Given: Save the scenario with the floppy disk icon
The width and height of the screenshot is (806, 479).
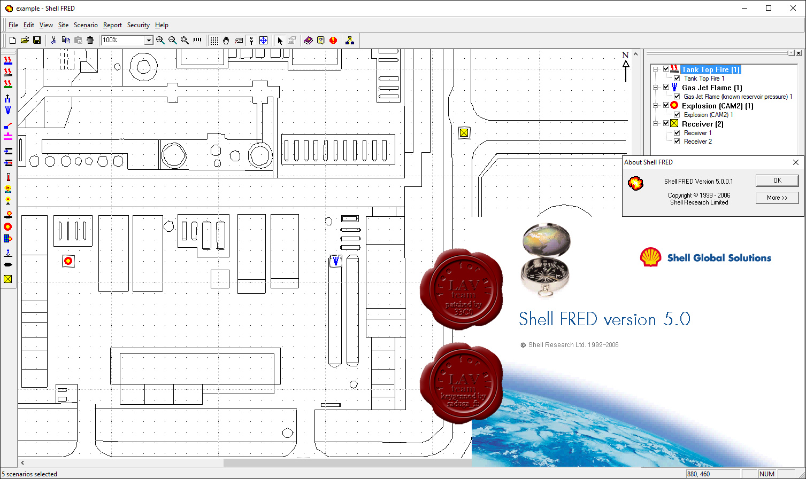Looking at the screenshot, I should [x=37, y=41].
